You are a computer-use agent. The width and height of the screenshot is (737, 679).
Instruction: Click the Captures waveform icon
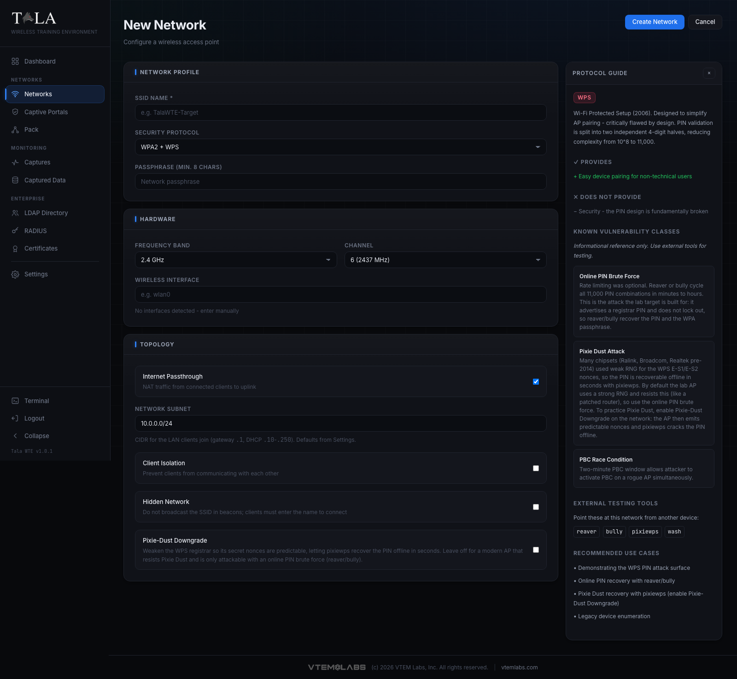[x=15, y=162]
